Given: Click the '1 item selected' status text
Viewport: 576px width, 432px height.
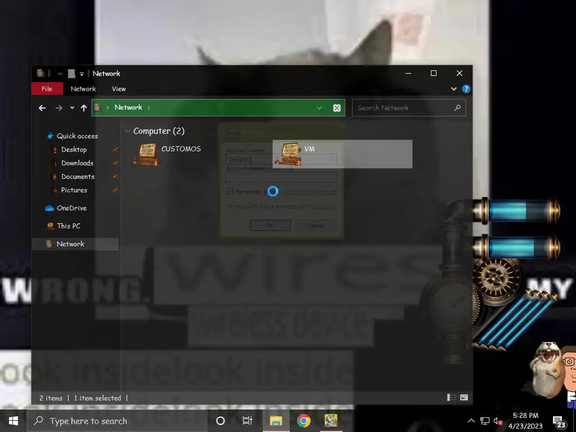Looking at the screenshot, I should pyautogui.click(x=97, y=398).
